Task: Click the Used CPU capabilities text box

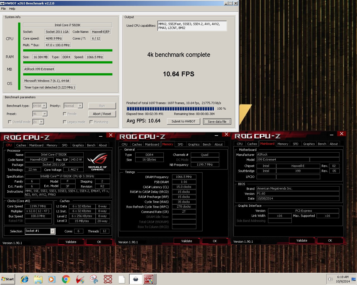Action: point(192,26)
